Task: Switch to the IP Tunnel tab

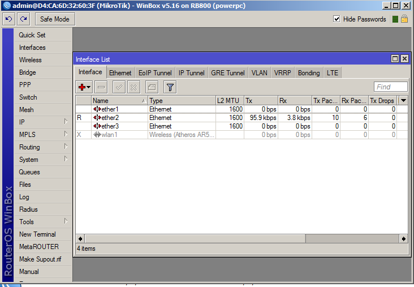Action: 191,73
